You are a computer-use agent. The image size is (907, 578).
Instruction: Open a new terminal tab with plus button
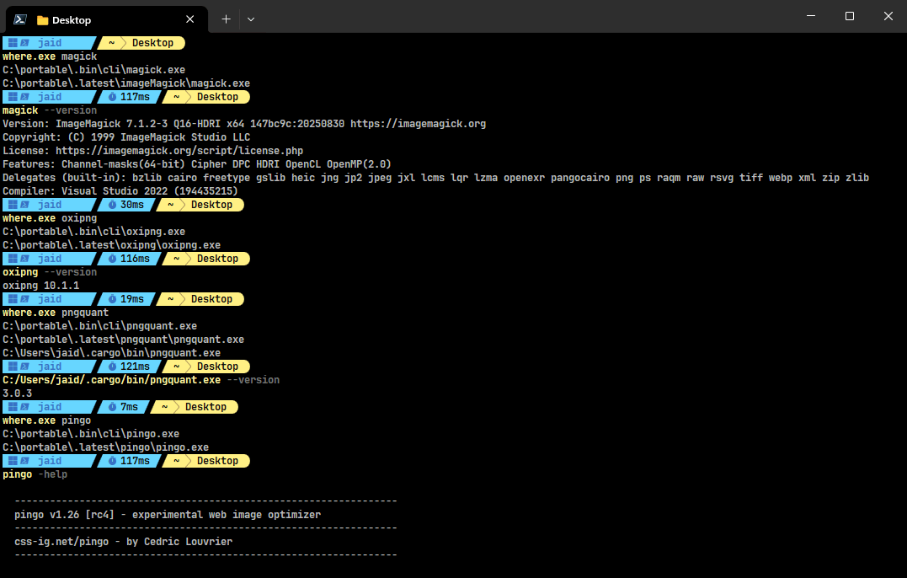[x=227, y=19]
